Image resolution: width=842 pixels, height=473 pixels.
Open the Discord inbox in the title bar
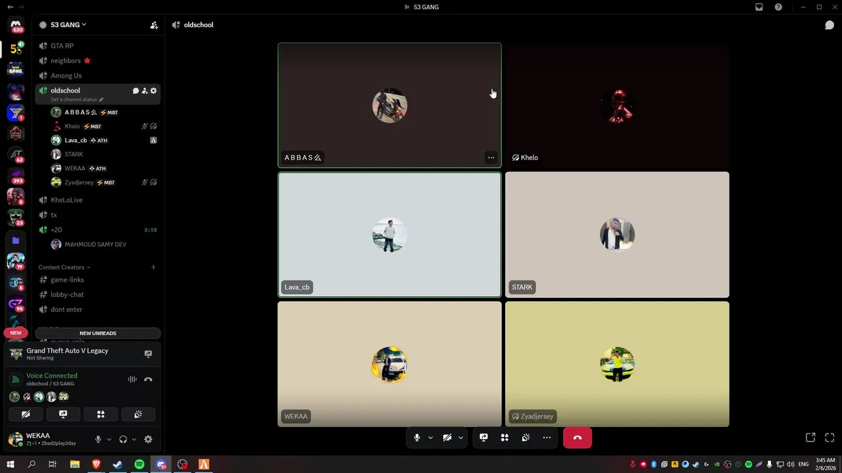(759, 7)
